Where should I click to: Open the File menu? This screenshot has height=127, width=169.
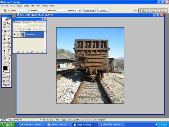pyautogui.click(x=2, y=6)
